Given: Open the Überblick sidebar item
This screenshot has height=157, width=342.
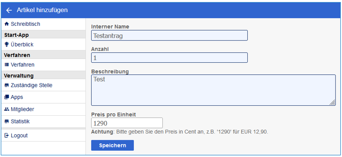Looking at the screenshot, I should pyautogui.click(x=43, y=44).
